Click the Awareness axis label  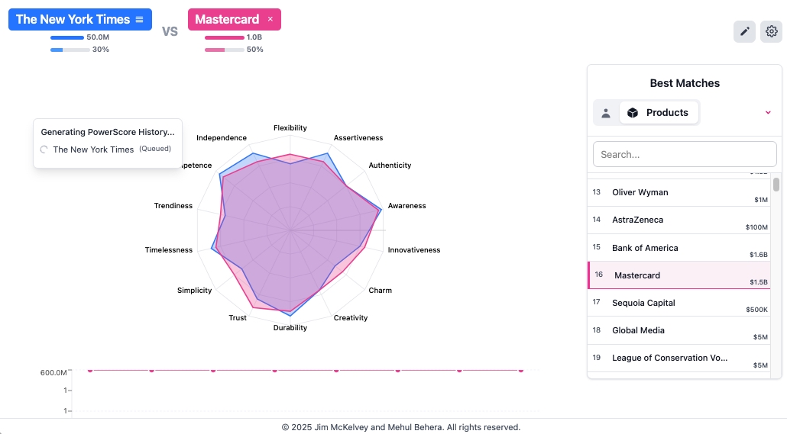407,206
